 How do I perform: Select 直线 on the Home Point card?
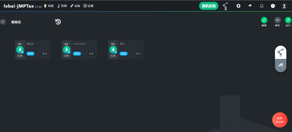tap(91, 54)
